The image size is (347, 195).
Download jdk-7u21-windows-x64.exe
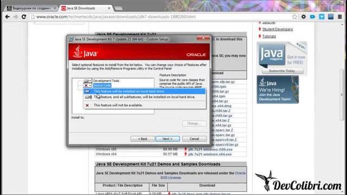210,154
